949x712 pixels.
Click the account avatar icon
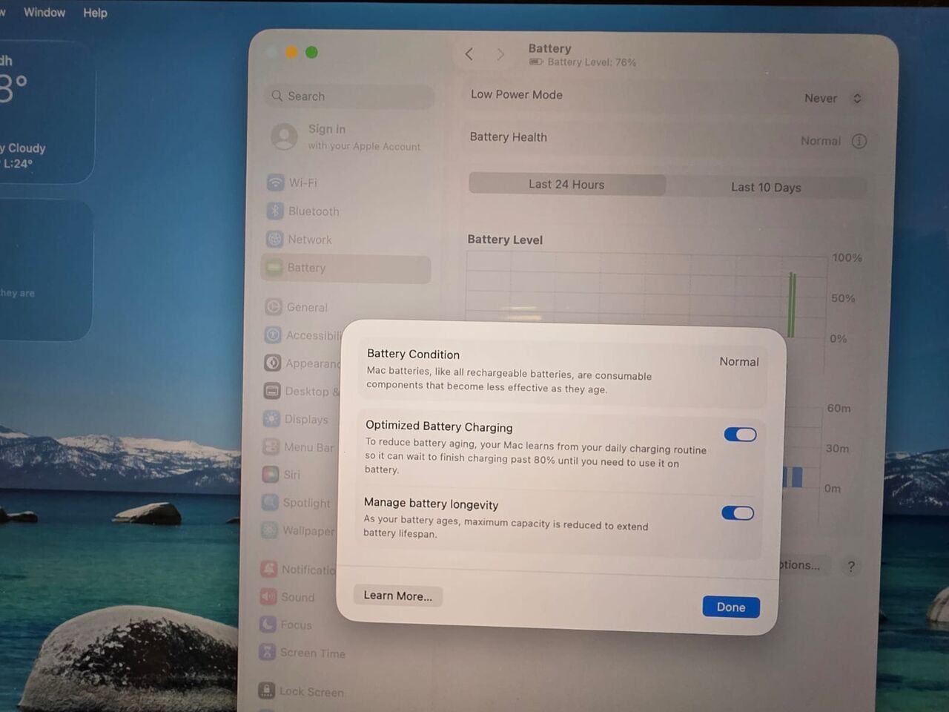(x=284, y=136)
